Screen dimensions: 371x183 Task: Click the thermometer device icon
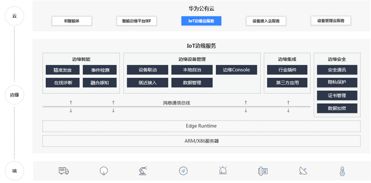point(342,171)
